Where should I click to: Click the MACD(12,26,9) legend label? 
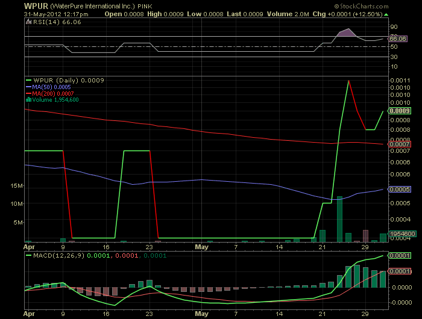point(58,256)
